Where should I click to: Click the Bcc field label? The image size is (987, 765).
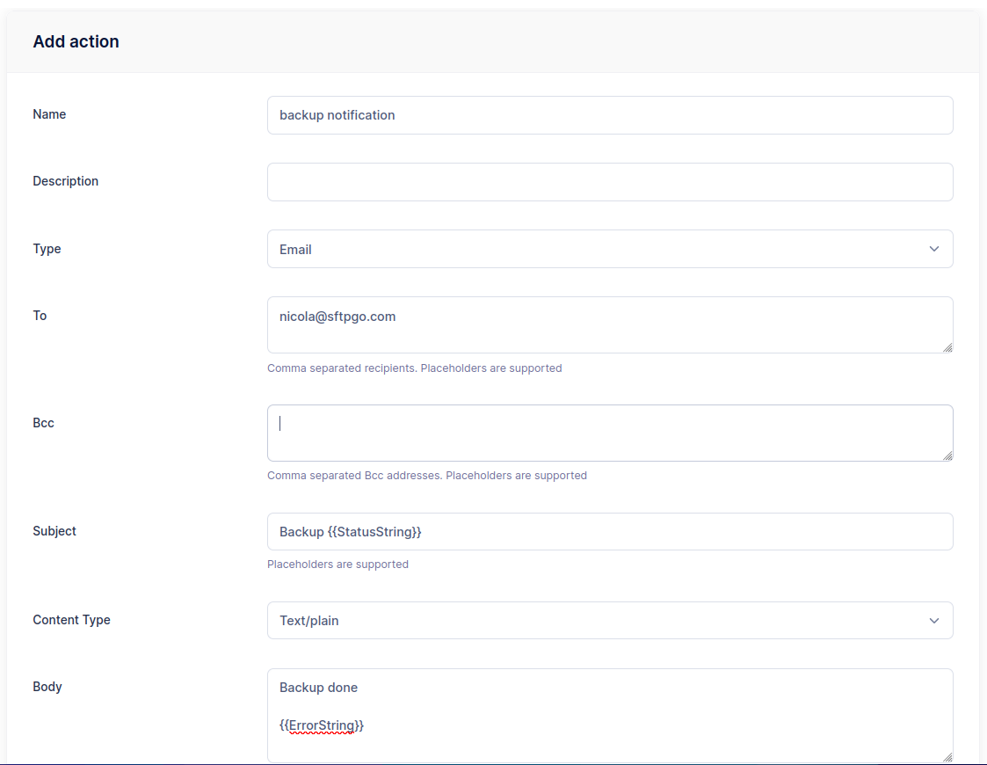(44, 423)
